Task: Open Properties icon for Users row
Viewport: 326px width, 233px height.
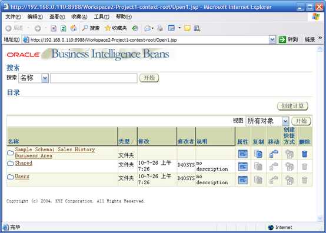Action: coord(242,180)
